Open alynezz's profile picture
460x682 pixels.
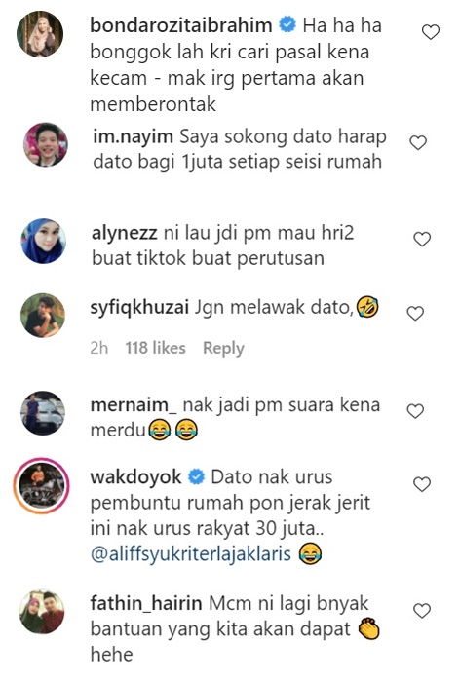(44, 241)
